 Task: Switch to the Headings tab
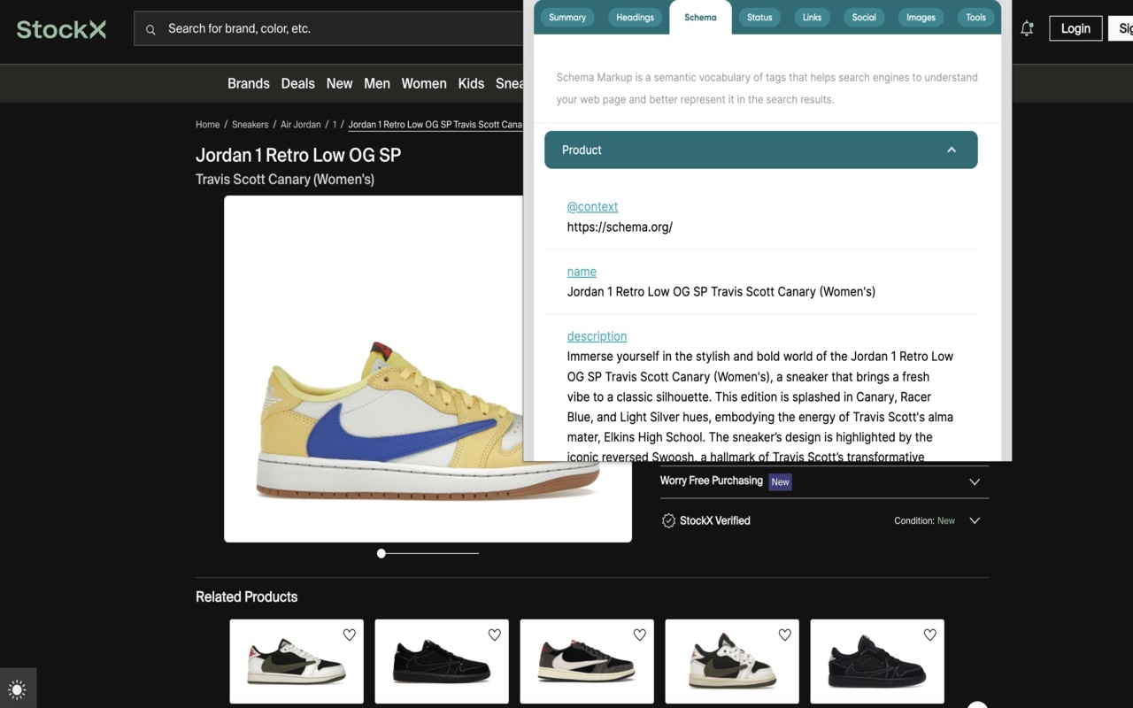(x=635, y=17)
